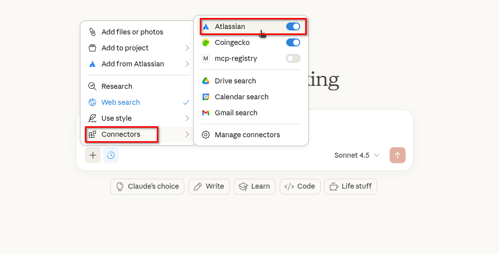This screenshot has width=499, height=254.
Task: Click the code brackets icon in Code chip
Action: [x=289, y=186]
